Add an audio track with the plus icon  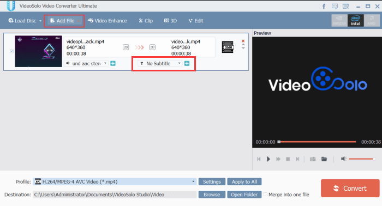point(113,63)
